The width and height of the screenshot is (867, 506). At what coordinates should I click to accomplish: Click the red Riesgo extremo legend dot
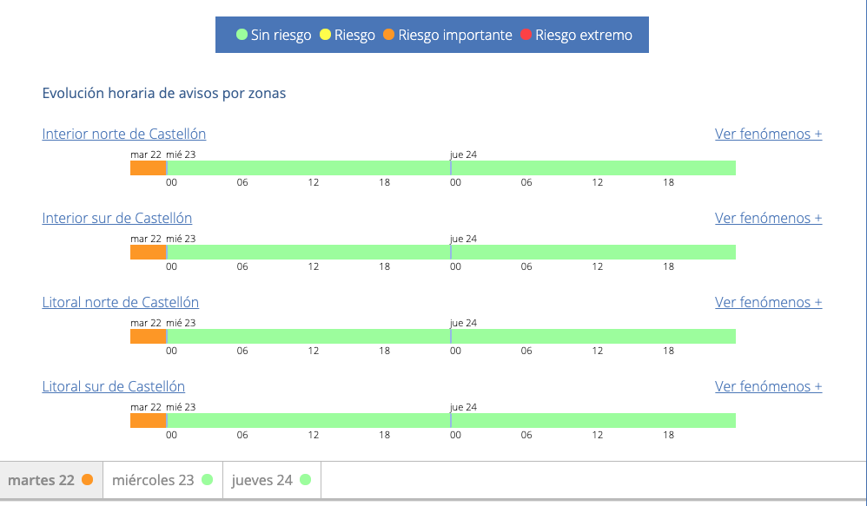526,36
